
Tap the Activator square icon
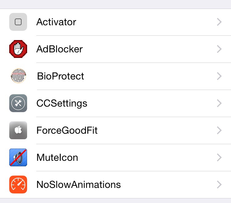point(18,22)
